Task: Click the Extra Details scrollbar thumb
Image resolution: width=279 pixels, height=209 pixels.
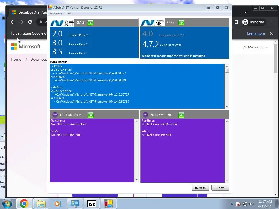Action: (227, 71)
